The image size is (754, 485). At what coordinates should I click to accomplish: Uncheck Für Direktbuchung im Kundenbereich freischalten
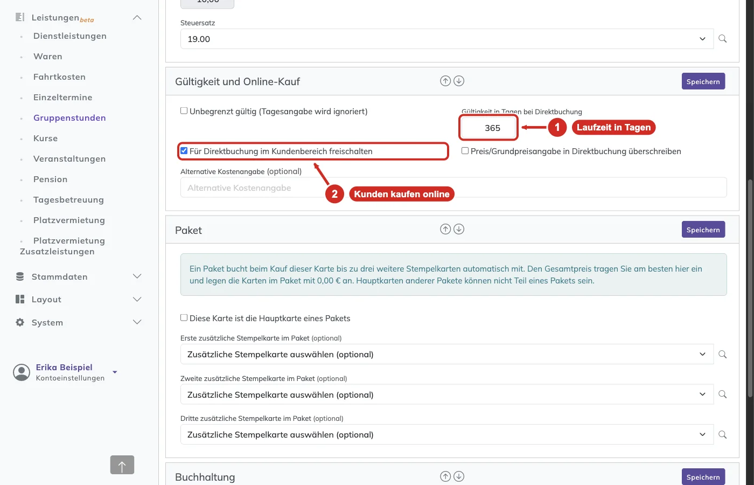tap(184, 151)
